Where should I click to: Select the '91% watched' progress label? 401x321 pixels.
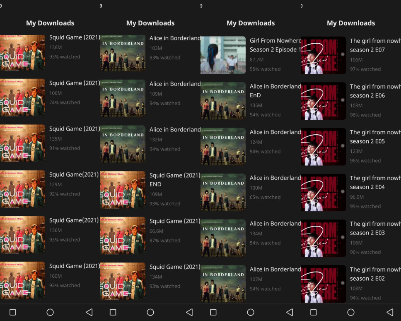(x=65, y=148)
